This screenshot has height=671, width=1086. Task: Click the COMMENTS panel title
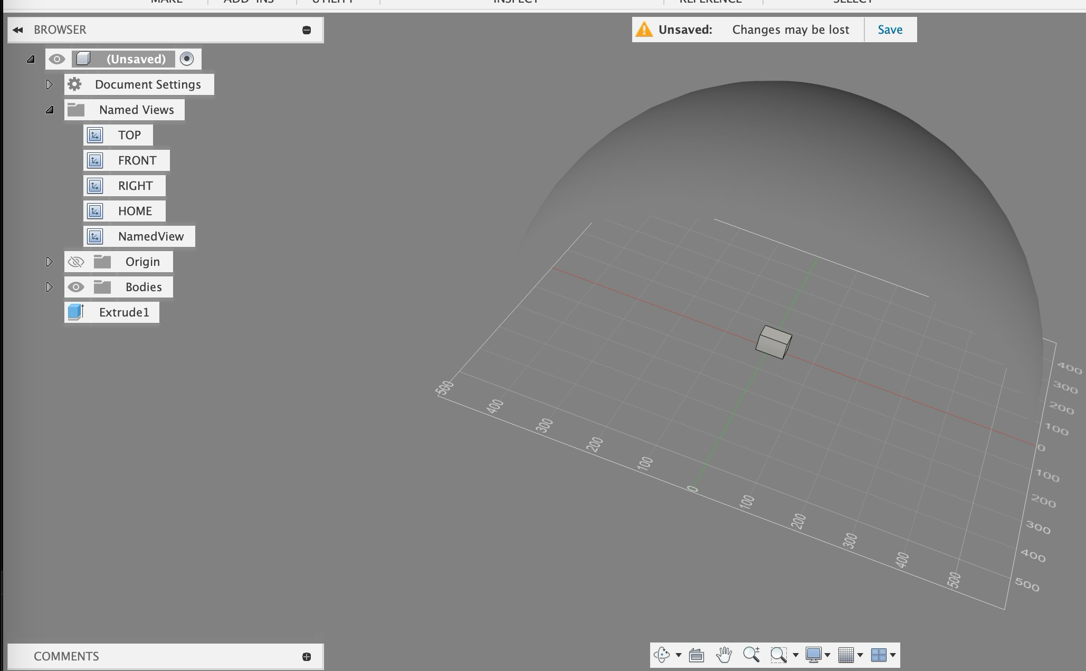coord(66,656)
